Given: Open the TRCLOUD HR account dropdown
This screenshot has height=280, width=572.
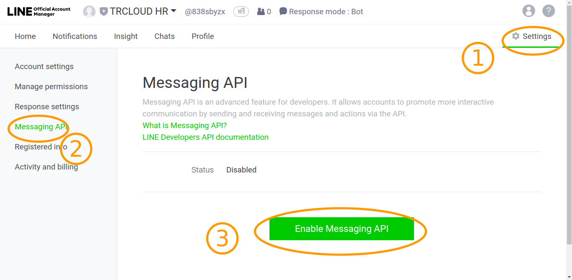Looking at the screenshot, I should coord(173,11).
